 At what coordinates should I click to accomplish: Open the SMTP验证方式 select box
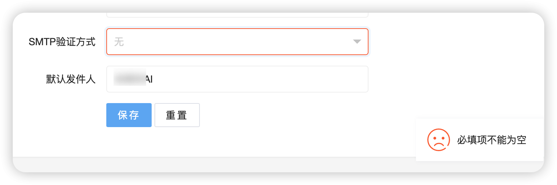[237, 42]
